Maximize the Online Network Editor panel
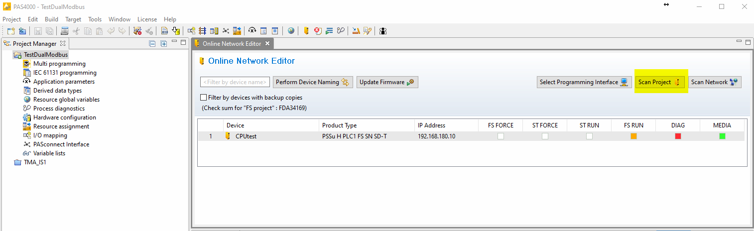 pos(748,42)
